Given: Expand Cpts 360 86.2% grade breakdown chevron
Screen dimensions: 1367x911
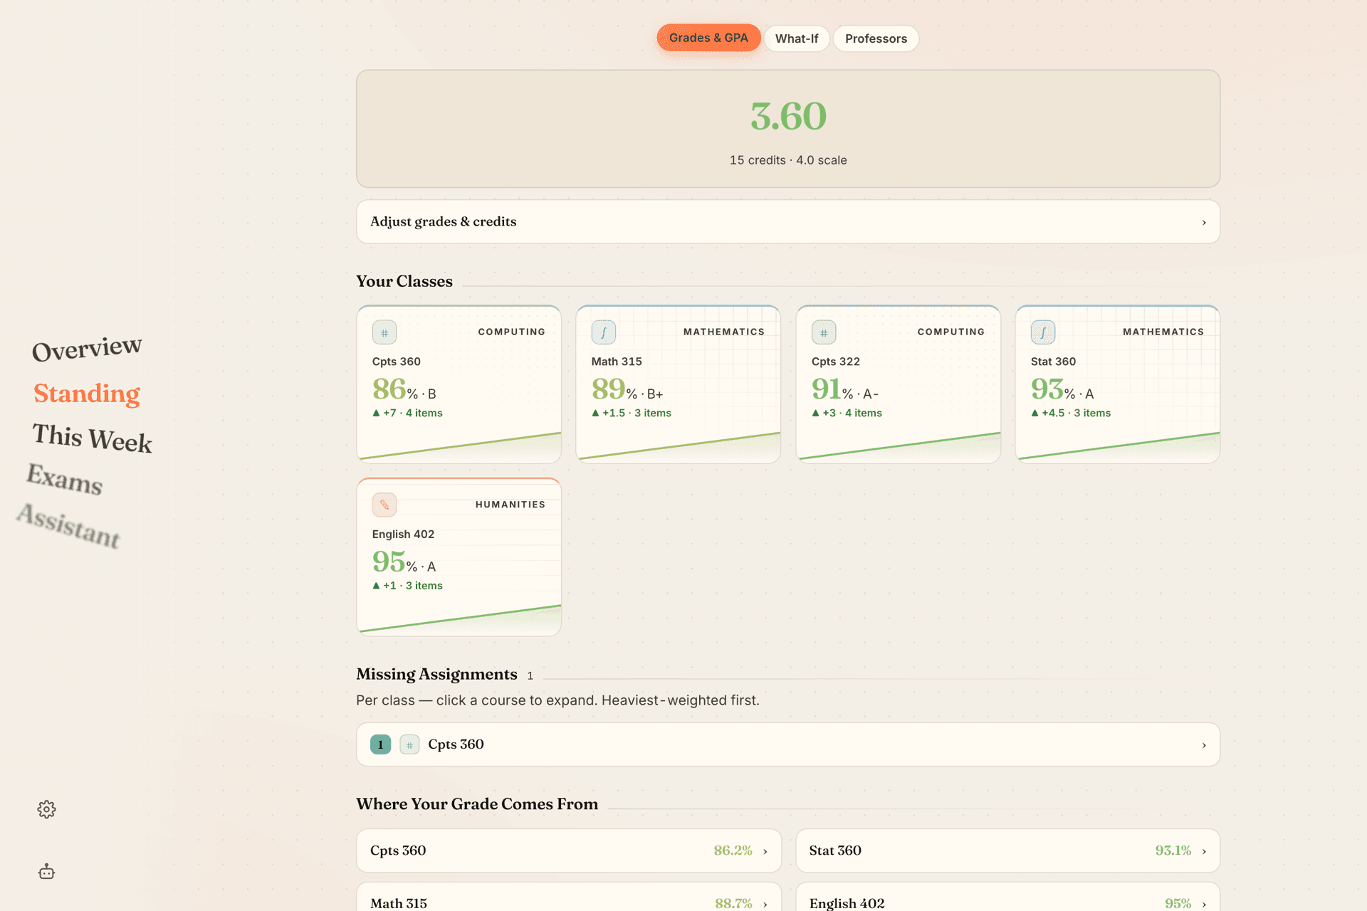Looking at the screenshot, I should [x=765, y=851].
